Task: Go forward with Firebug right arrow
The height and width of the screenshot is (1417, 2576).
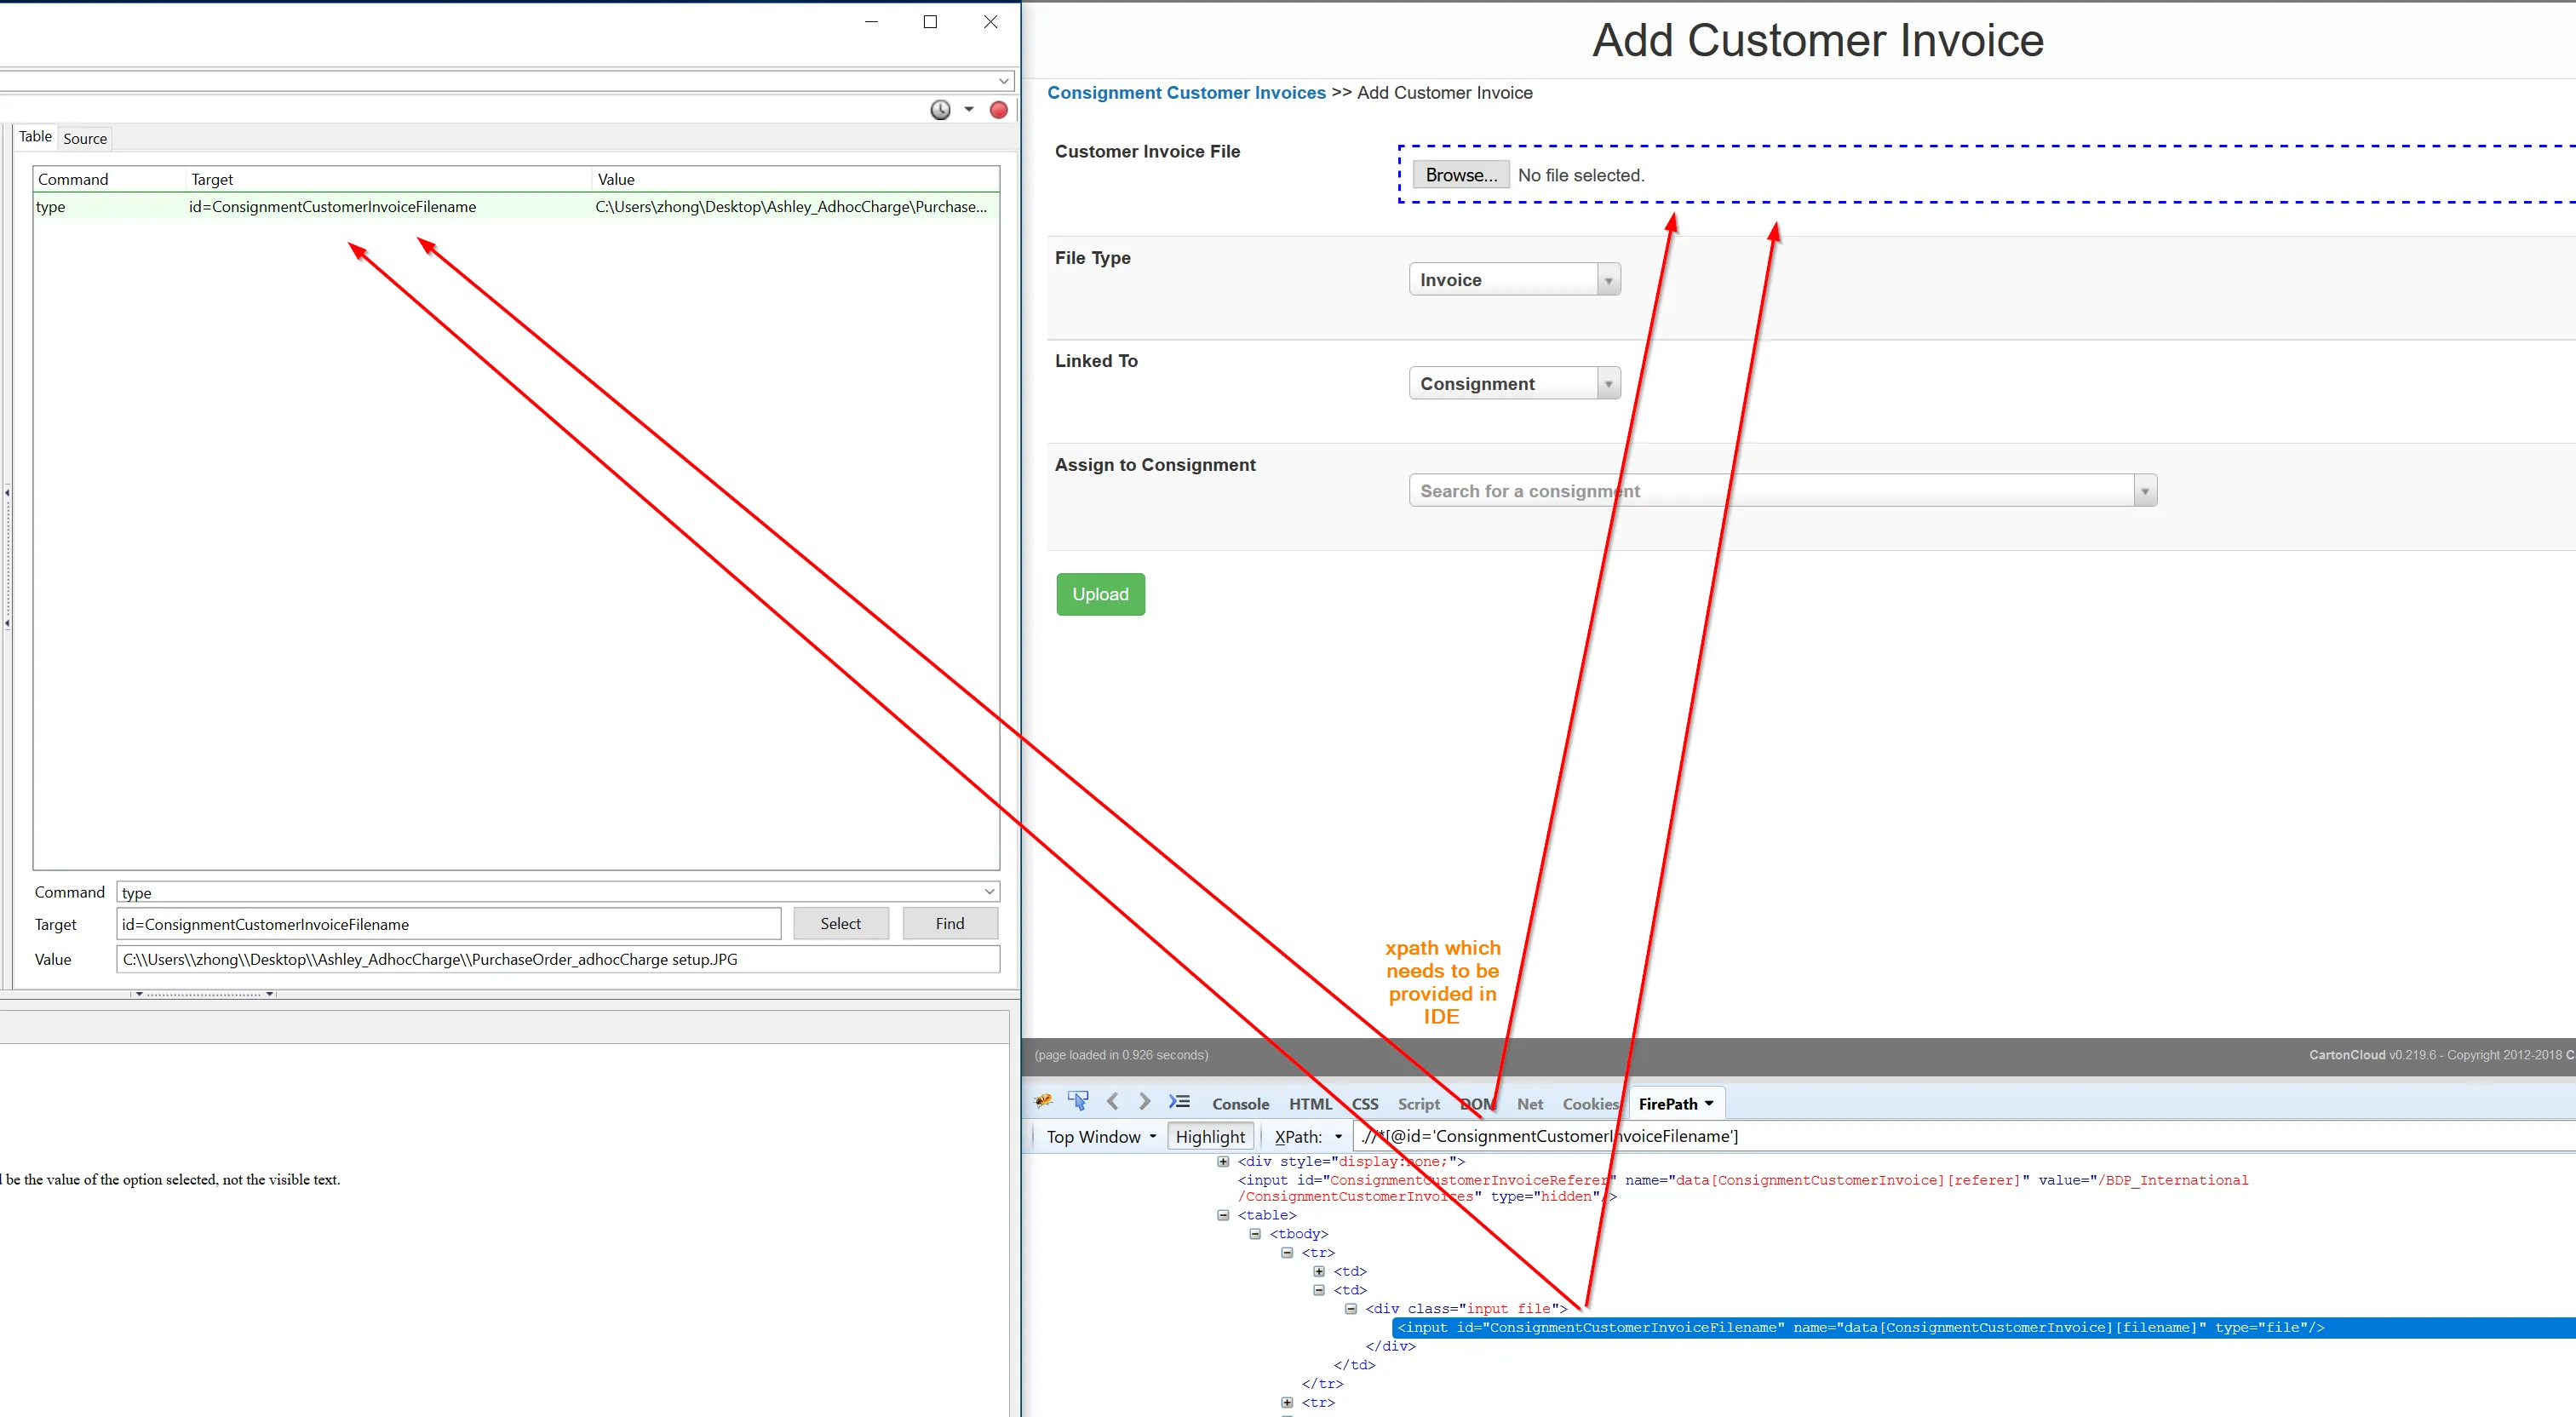Action: [x=1144, y=1101]
